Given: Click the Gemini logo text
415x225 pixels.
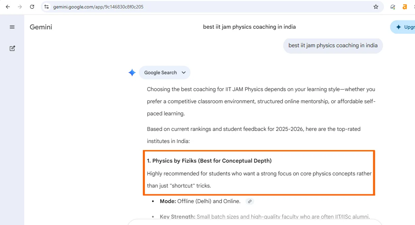Looking at the screenshot, I should [x=41, y=27].
